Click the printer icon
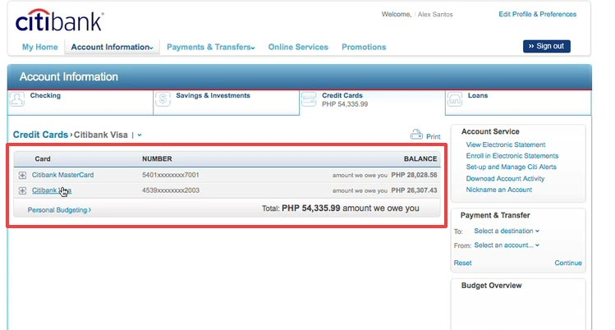Viewport: 615px width, 330px height. coord(416,135)
